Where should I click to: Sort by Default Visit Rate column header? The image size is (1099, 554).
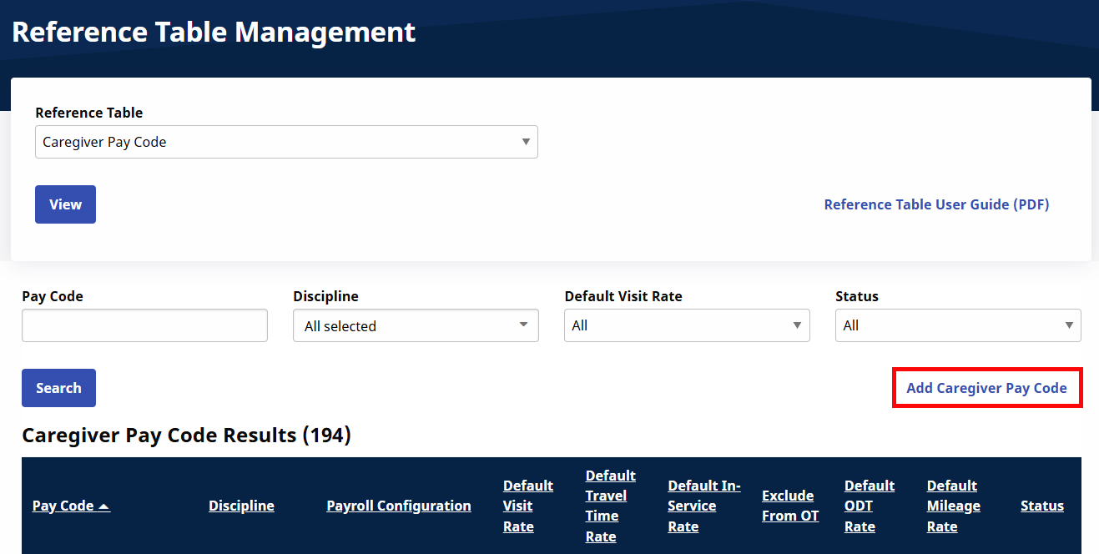(527, 506)
